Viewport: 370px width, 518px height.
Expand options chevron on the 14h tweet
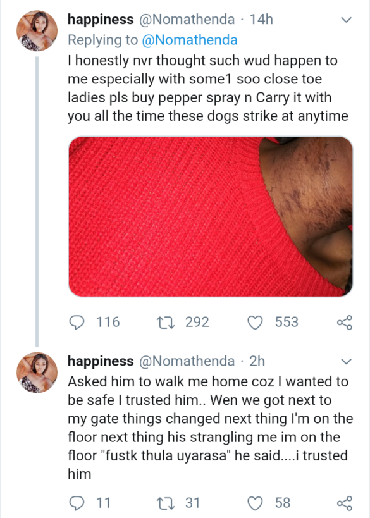(346, 20)
